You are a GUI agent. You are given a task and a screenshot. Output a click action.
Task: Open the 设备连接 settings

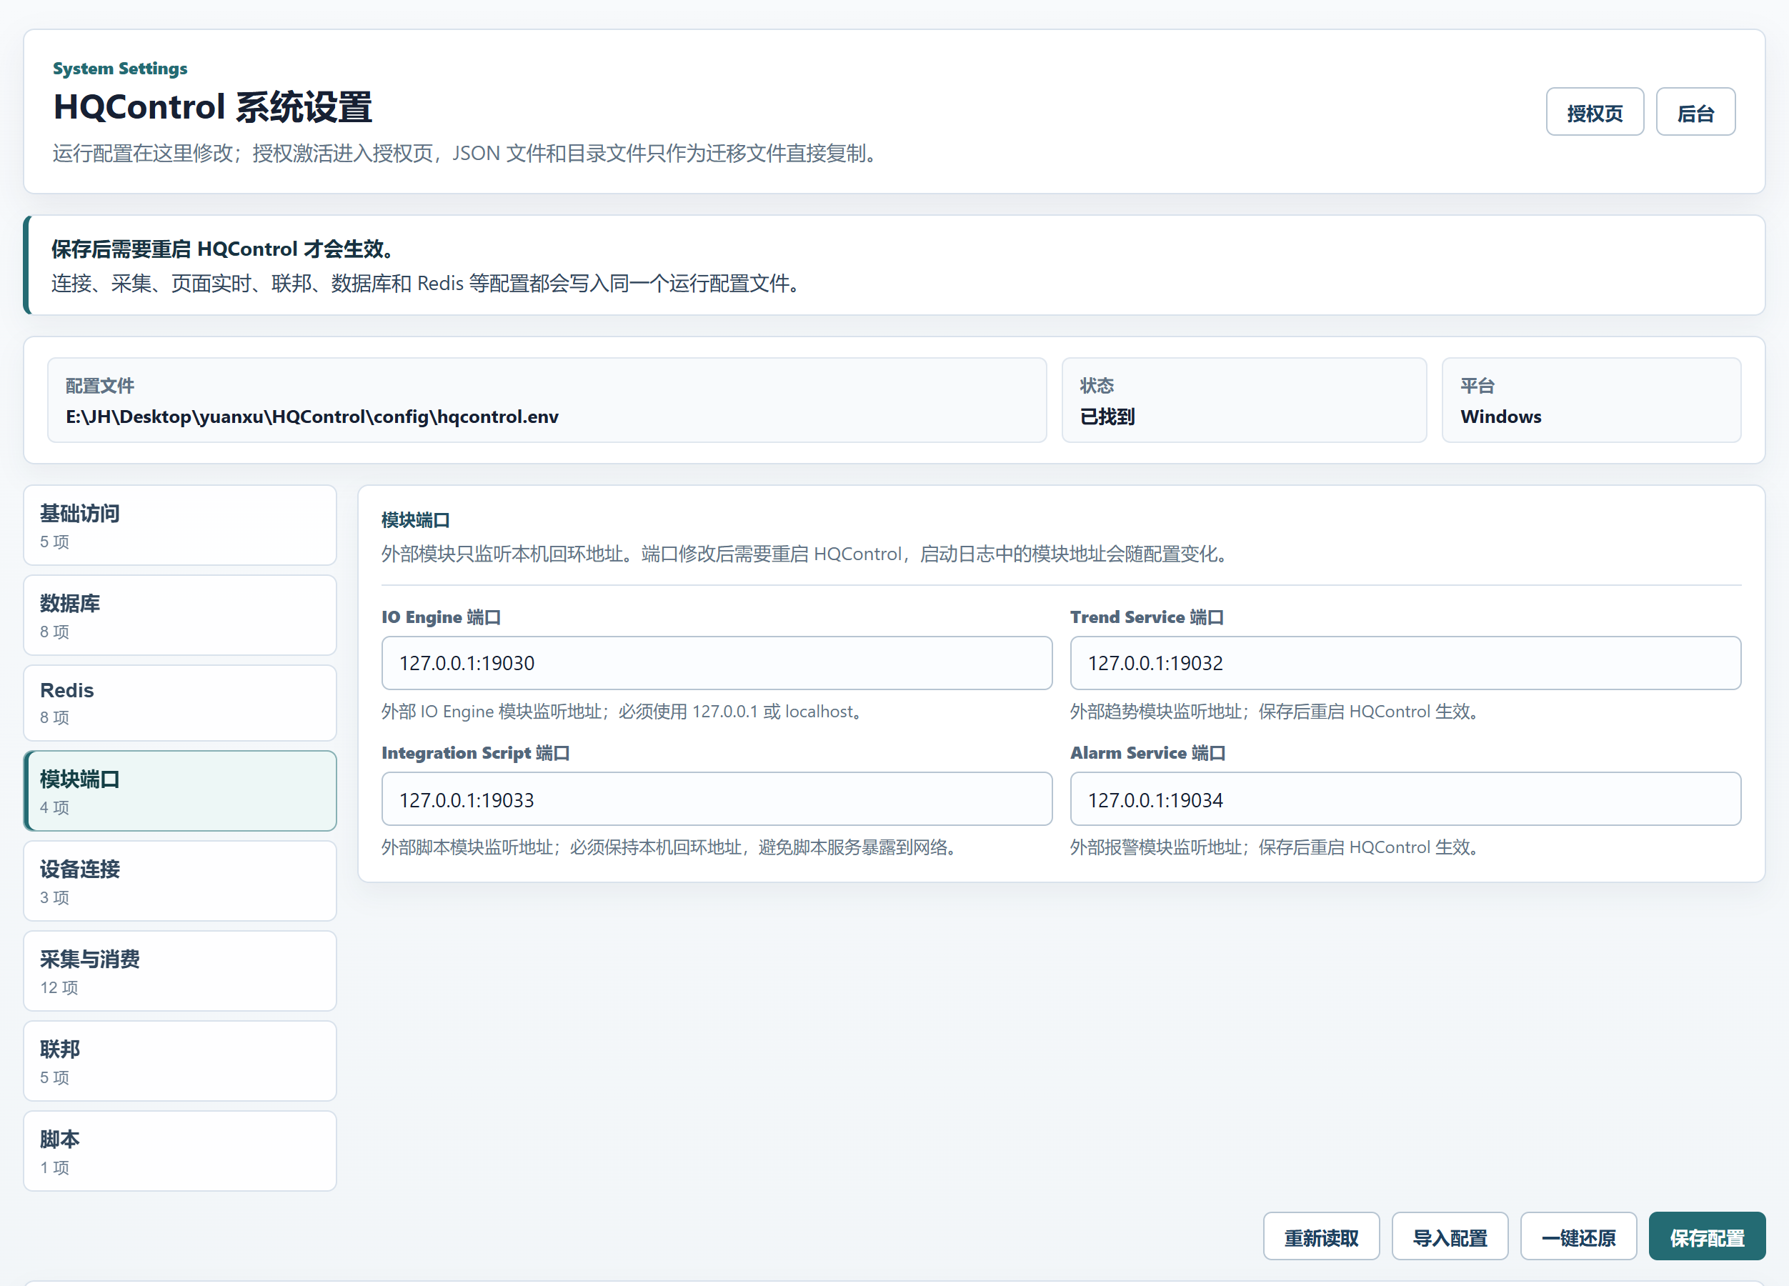point(180,881)
